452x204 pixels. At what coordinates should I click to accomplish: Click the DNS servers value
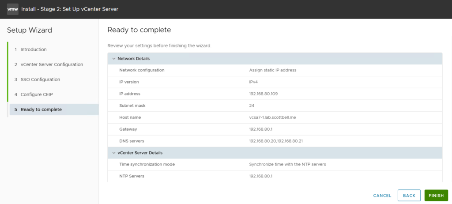pyautogui.click(x=275, y=141)
